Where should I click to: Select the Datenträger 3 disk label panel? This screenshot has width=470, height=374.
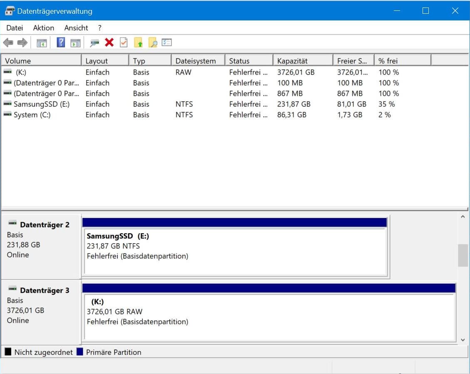pyautogui.click(x=41, y=312)
